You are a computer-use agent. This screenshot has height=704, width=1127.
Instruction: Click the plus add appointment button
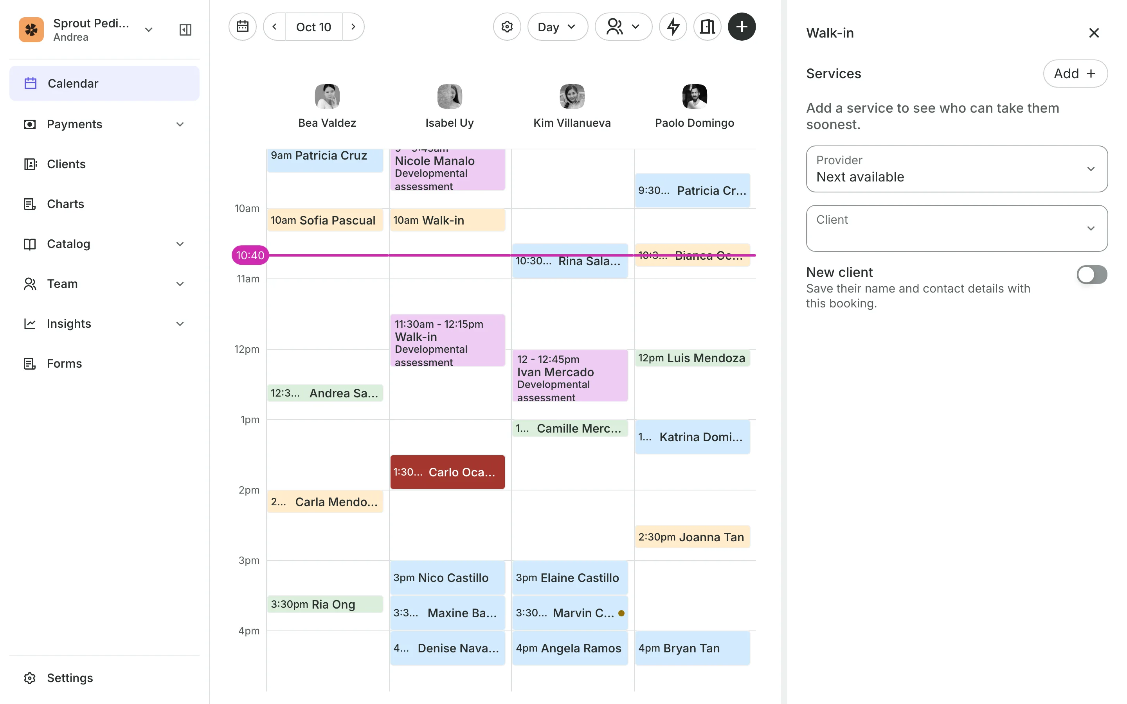point(742,27)
